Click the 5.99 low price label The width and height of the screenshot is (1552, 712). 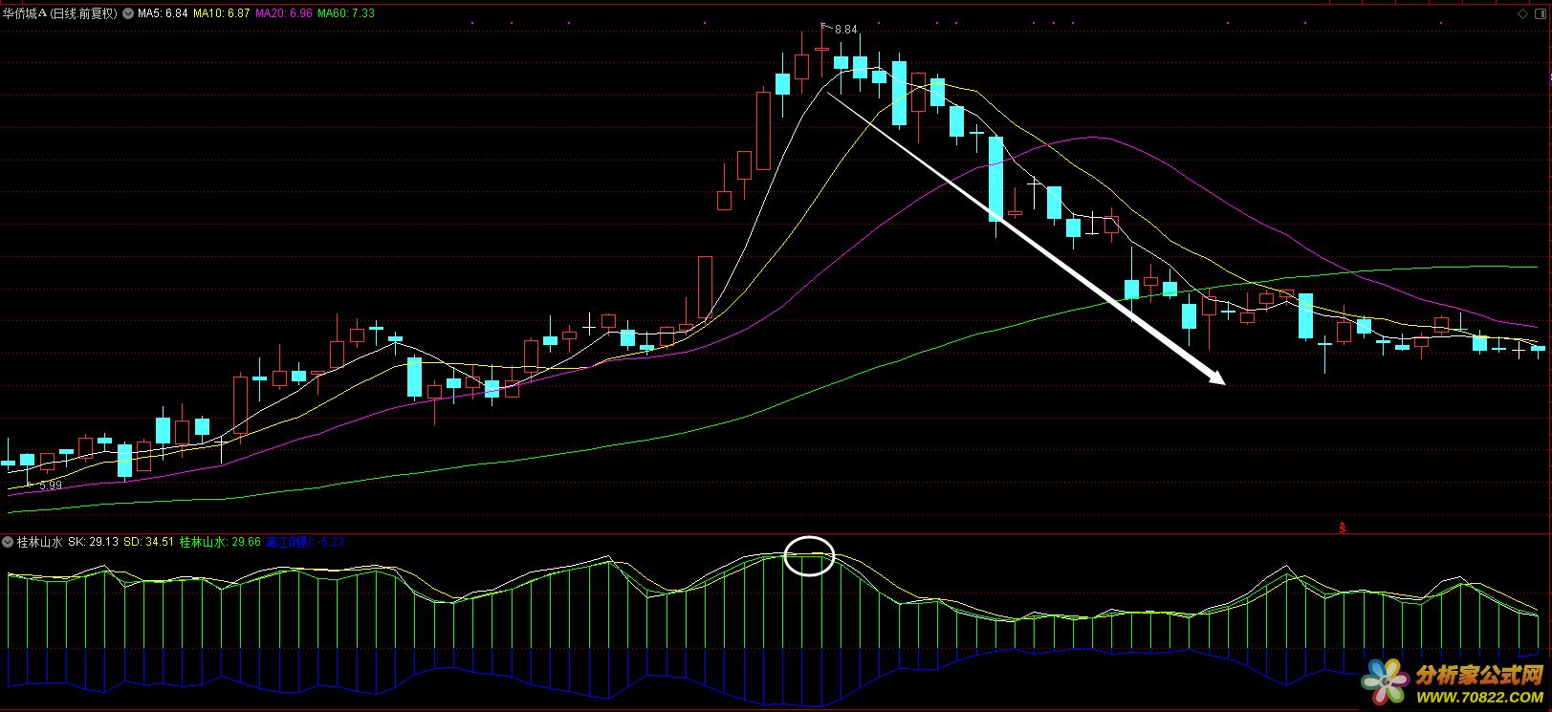[50, 485]
